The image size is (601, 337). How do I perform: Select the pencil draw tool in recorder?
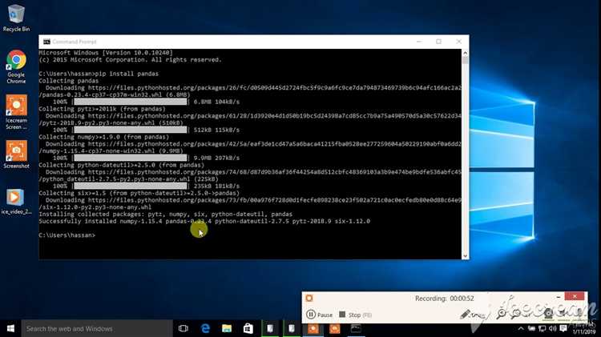465,315
